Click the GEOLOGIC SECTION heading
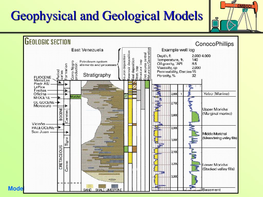Viewport: 263px width, 197px height. [48, 41]
